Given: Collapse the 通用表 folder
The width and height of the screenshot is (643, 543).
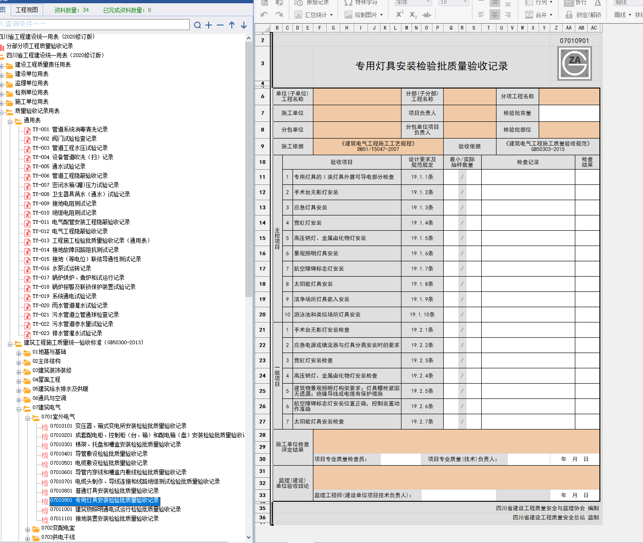Looking at the screenshot, I should pos(10,121).
